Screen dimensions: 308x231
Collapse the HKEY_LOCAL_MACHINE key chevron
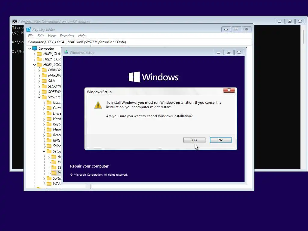tap(34, 65)
